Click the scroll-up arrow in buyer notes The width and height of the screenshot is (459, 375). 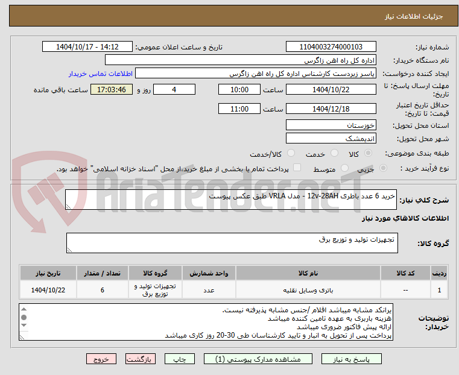tap(24, 309)
